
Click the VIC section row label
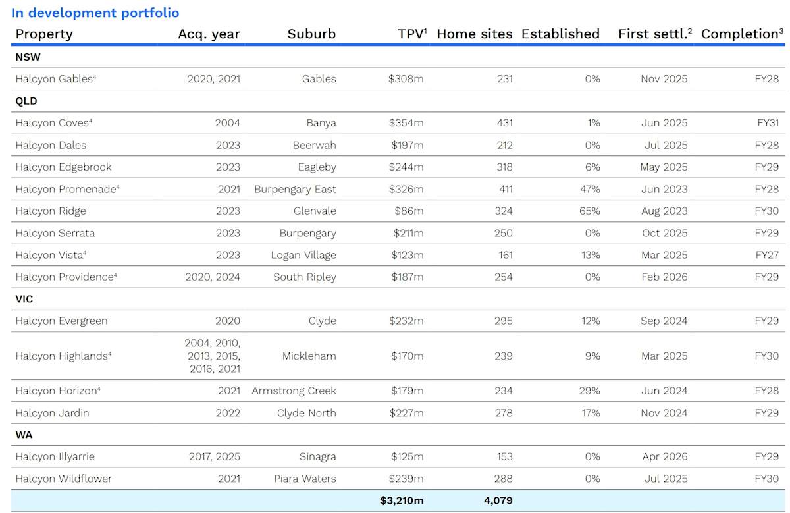(x=24, y=299)
